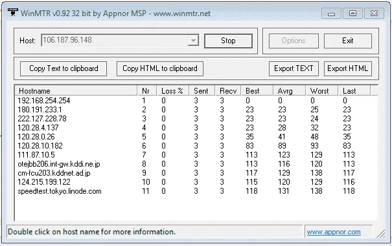Click the Avrg value 131 for speedtest.tokyo.linode.com
Viewport: 392px width, 246px height.
tap(284, 191)
